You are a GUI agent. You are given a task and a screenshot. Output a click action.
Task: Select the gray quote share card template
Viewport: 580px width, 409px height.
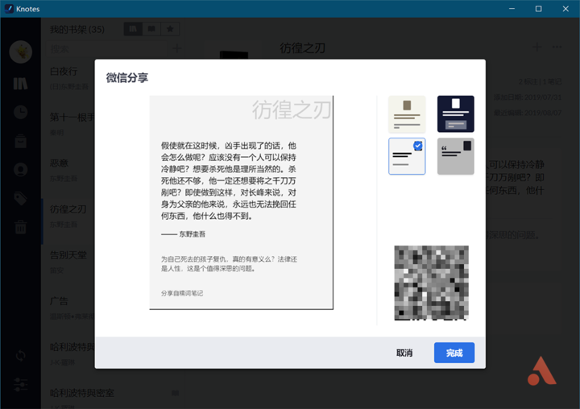(x=455, y=156)
